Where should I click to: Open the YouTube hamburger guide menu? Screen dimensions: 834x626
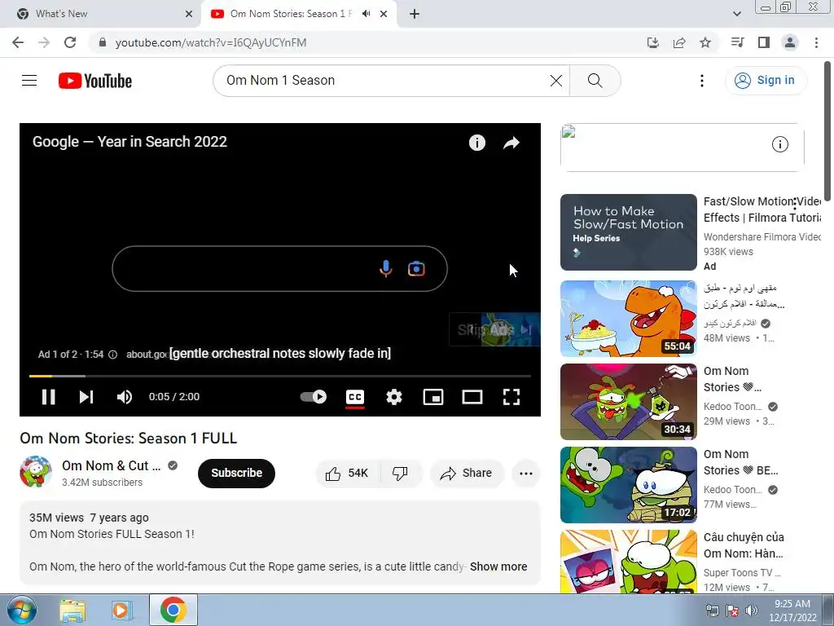click(29, 81)
